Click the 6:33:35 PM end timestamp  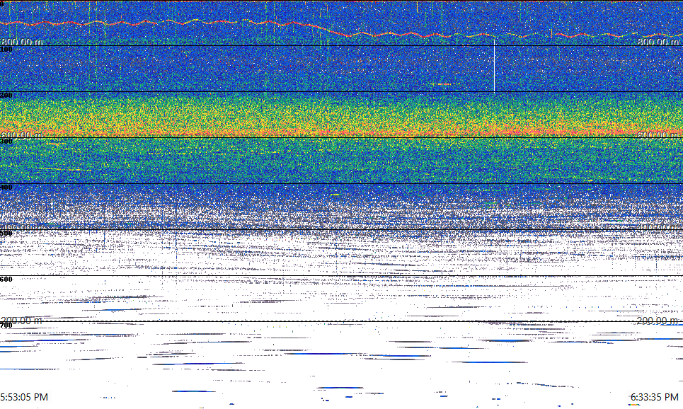(655, 397)
